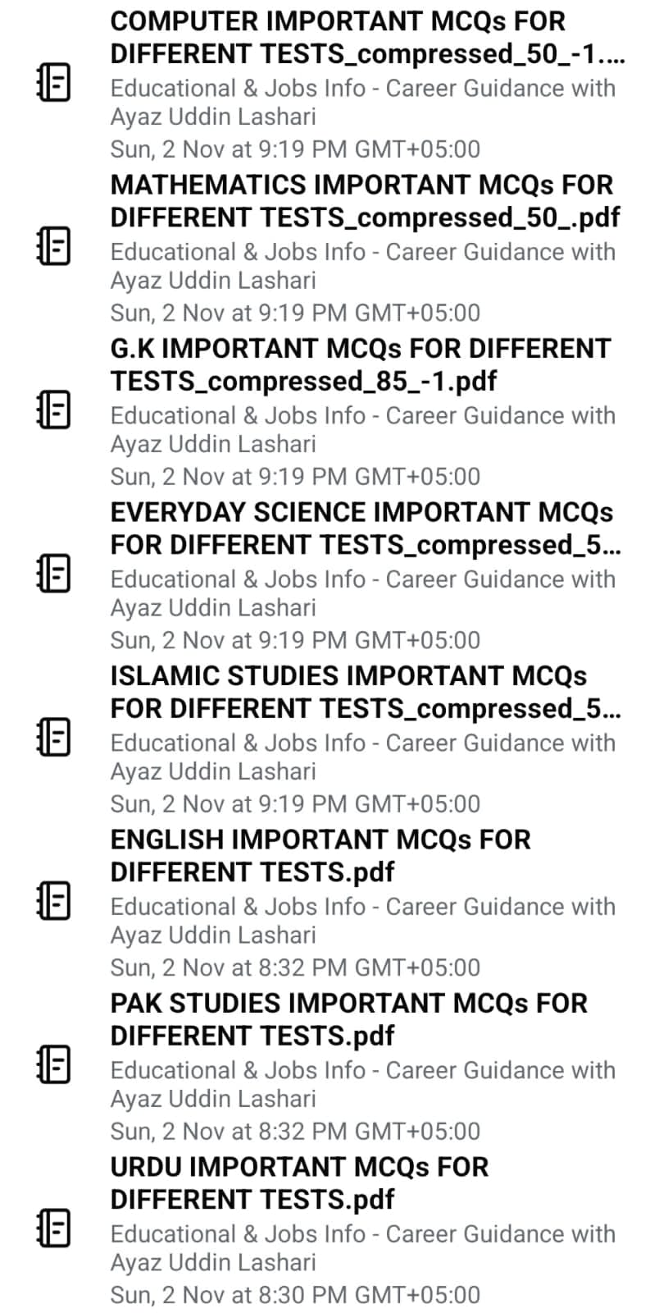This screenshot has width=668, height=1313.
Task: Open PAK STUDIES IMPORTANT MCQs pdf title
Action: 349,1019
